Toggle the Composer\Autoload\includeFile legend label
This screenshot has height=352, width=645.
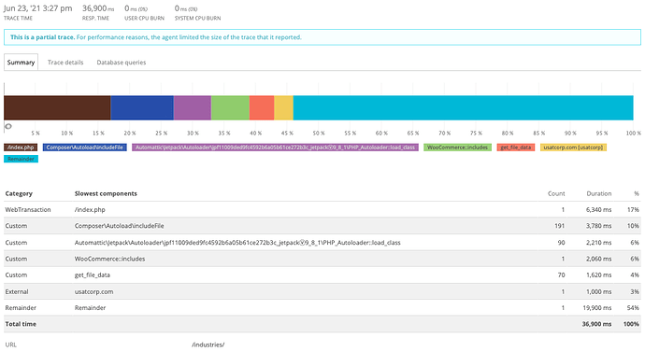85,148
